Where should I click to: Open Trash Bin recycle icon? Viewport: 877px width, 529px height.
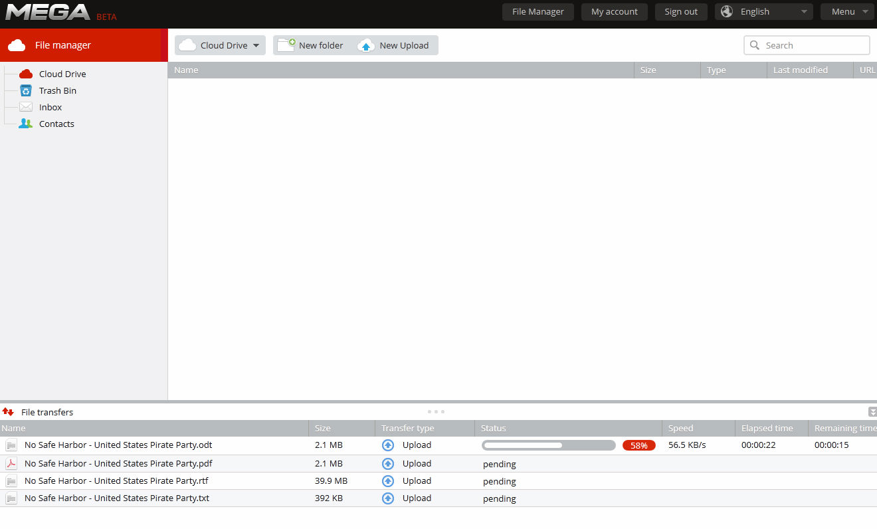pos(26,90)
